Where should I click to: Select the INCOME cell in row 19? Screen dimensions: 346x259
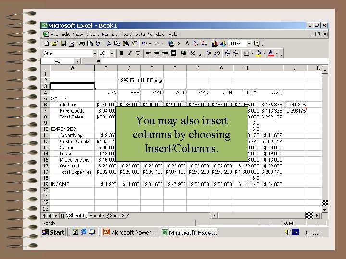(x=73, y=184)
